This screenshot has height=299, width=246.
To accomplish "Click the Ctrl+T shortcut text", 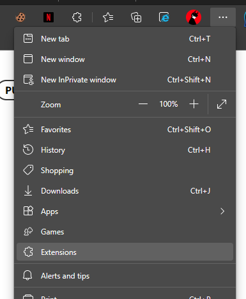I will click(x=199, y=39).
